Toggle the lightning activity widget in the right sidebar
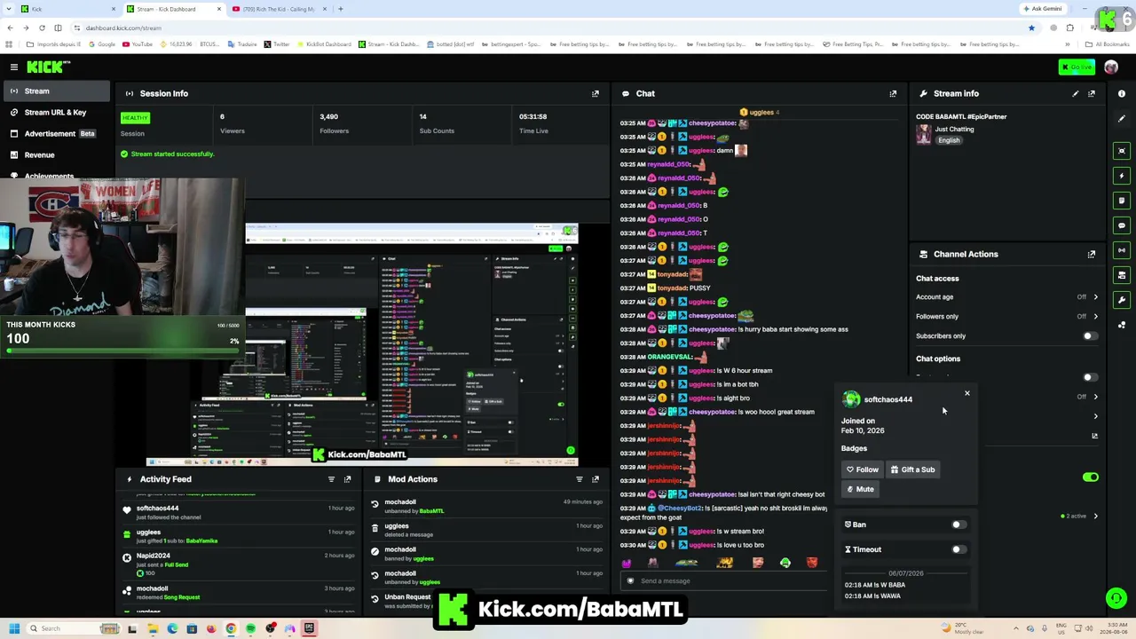Screen dimensions: 1136x639 coord(1122,176)
